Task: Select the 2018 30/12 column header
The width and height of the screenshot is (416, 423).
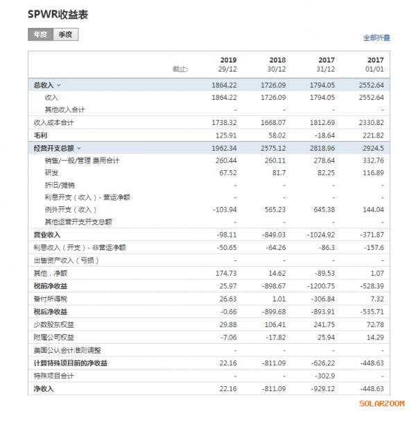Action: point(277,65)
